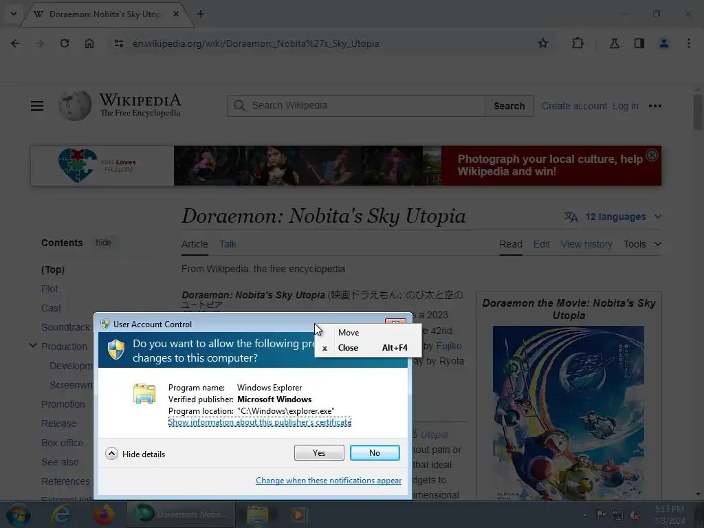Jump to Plot section in Contents

pos(49,289)
